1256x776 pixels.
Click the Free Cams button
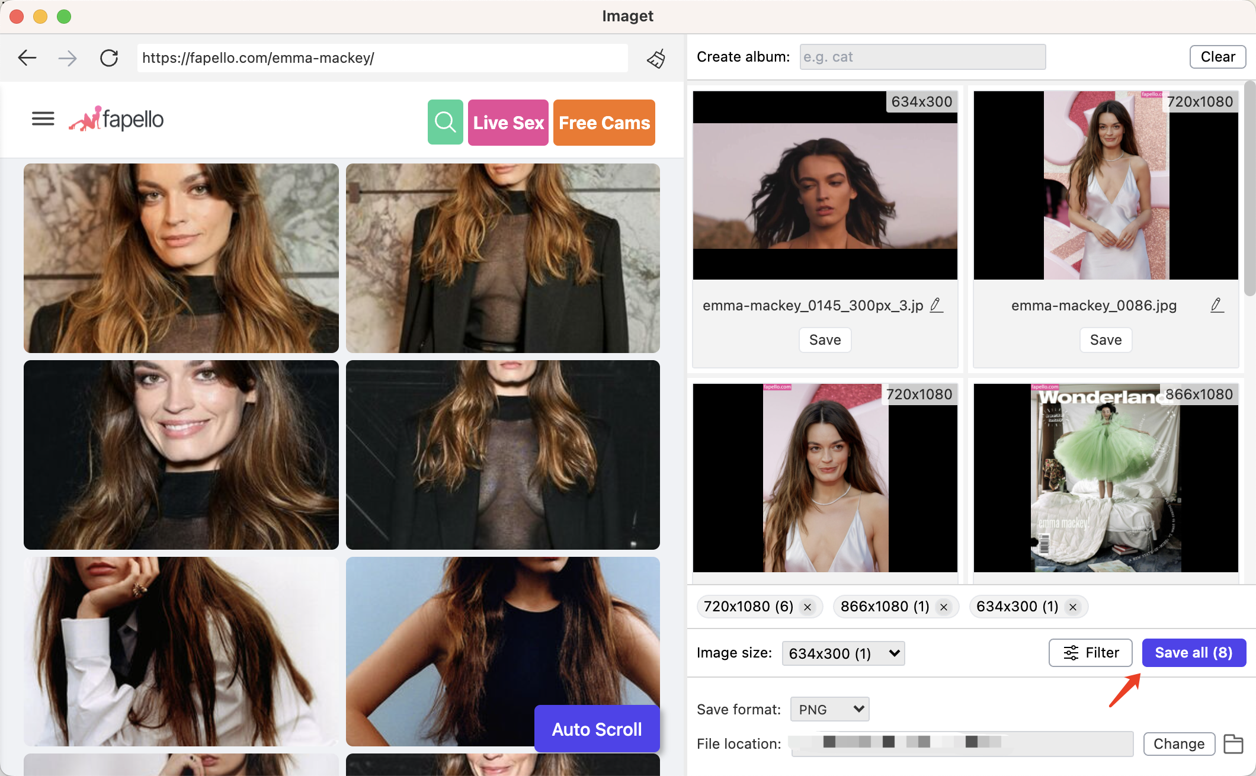(603, 122)
